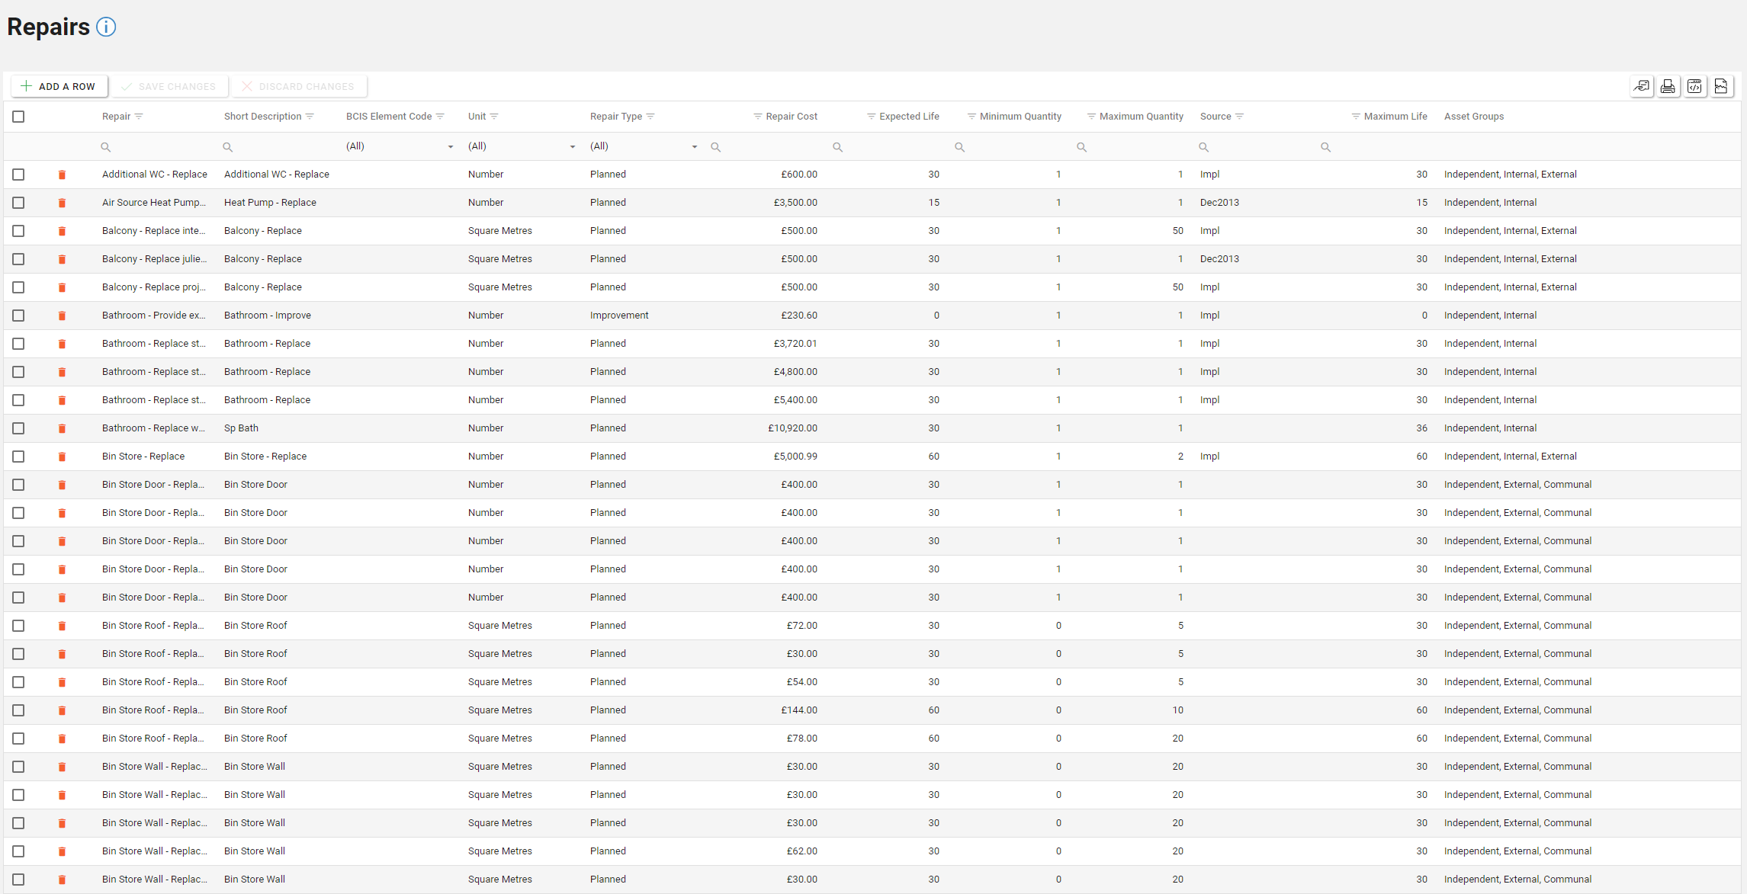Click the printer icon in the toolbar
This screenshot has height=894, width=1747.
click(x=1668, y=86)
